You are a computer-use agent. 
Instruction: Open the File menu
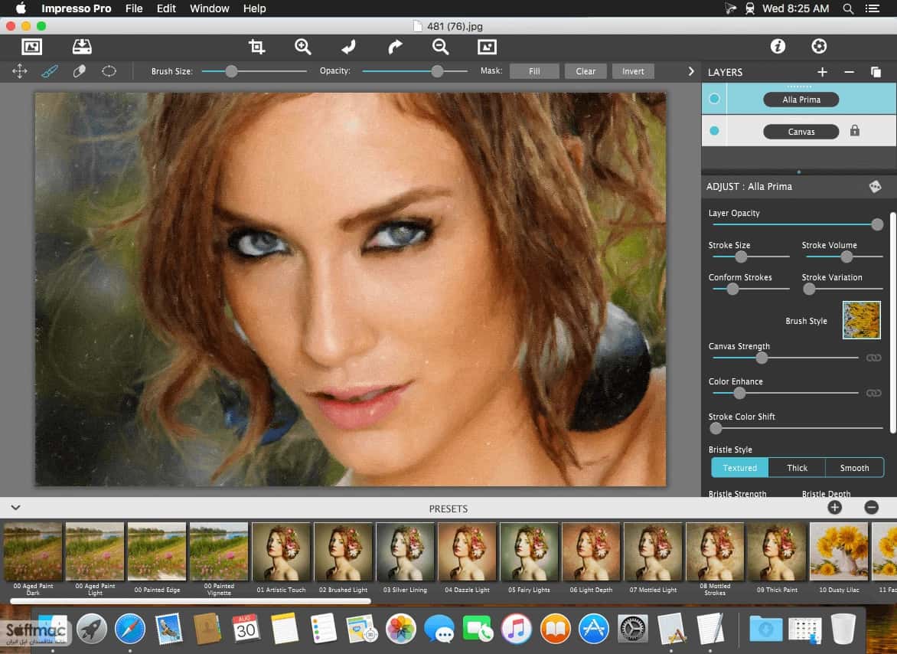(134, 8)
